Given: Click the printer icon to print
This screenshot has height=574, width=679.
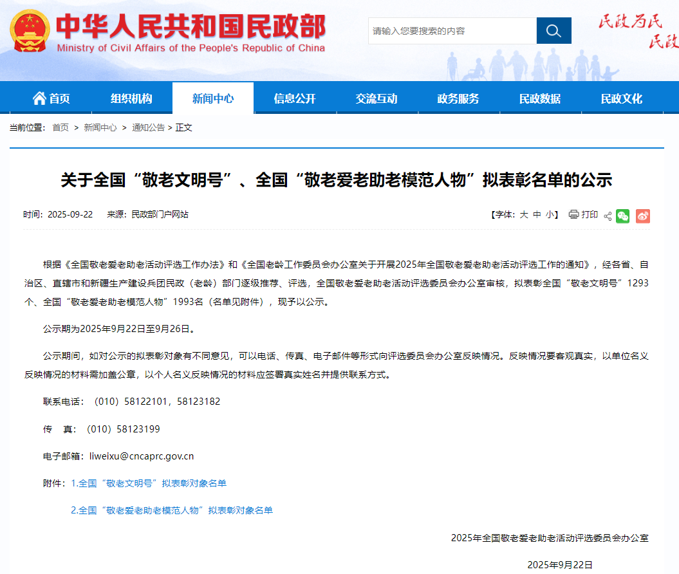Looking at the screenshot, I should [x=573, y=215].
